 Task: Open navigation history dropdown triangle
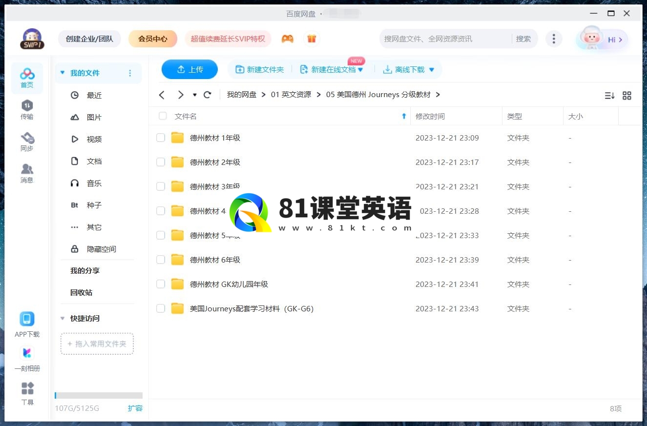pyautogui.click(x=194, y=95)
